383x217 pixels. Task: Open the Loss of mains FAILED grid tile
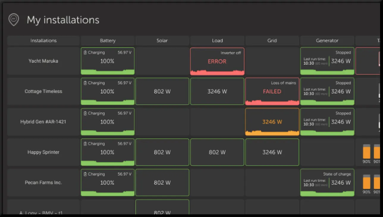pyautogui.click(x=272, y=91)
